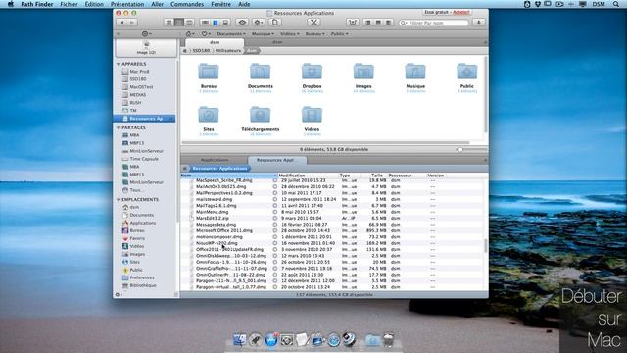Click the middle drawer layout icon
This screenshot has height=353, width=627.
[x=378, y=23]
